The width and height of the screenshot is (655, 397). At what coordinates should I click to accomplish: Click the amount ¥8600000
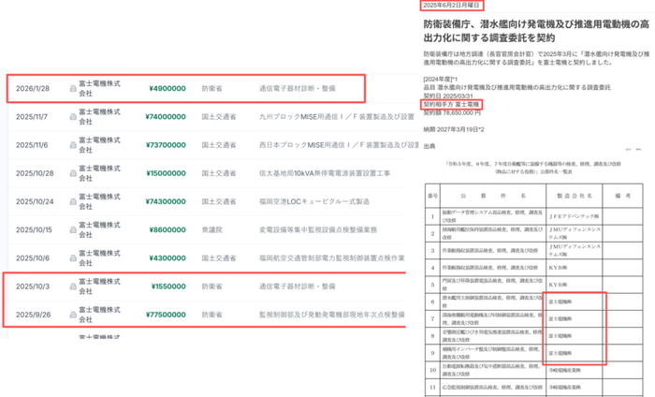pos(167,229)
